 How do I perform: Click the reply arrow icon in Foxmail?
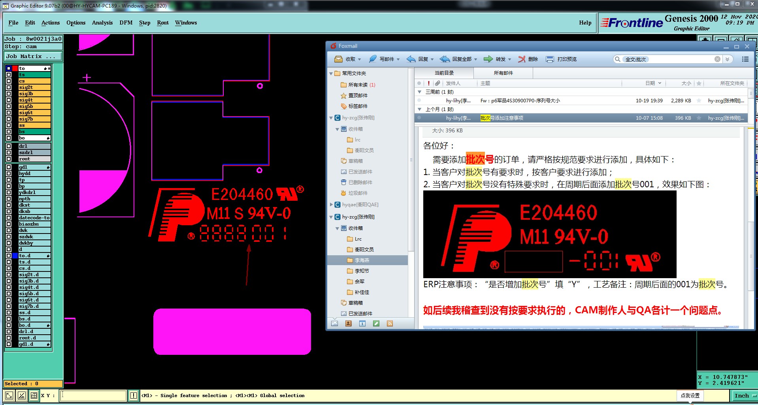point(411,59)
